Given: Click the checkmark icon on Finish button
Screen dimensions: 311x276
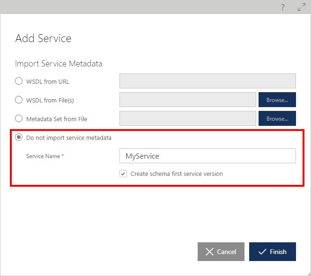Looking at the screenshot, I should point(262,252).
